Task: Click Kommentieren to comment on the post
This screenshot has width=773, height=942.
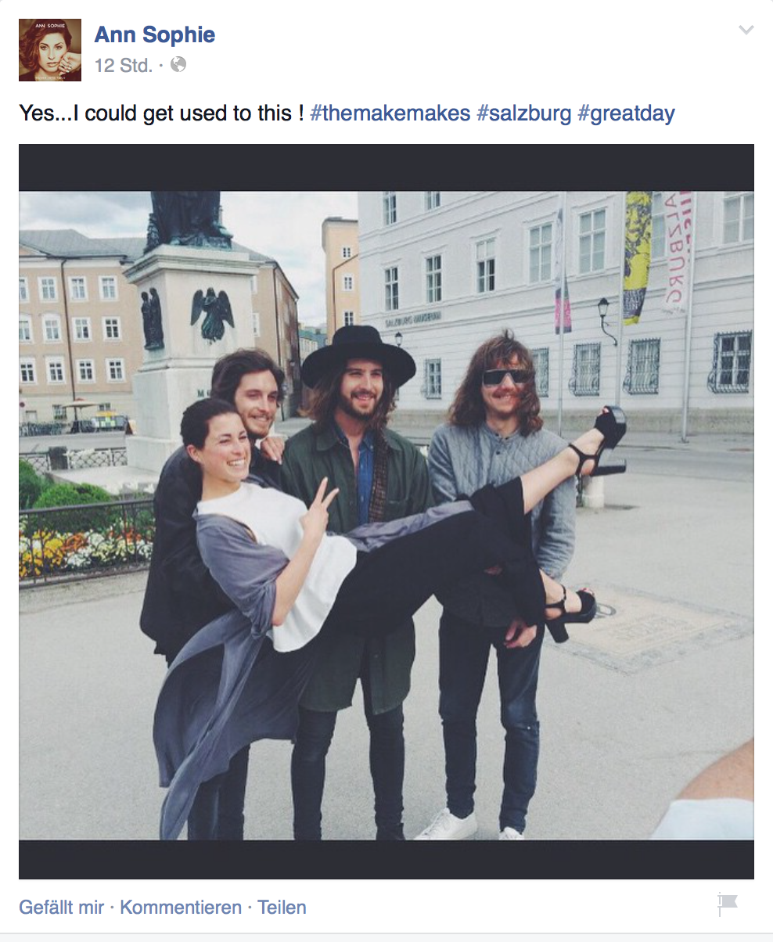Action: pyautogui.click(x=181, y=908)
